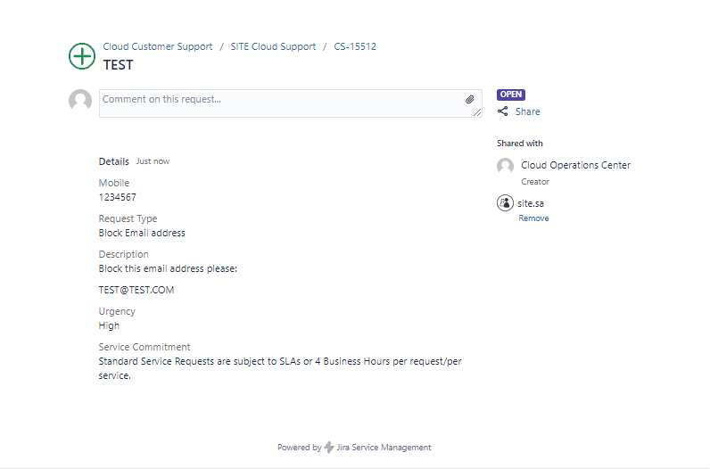Click the green plus request icon
This screenshot has width=710, height=469.
[x=82, y=56]
